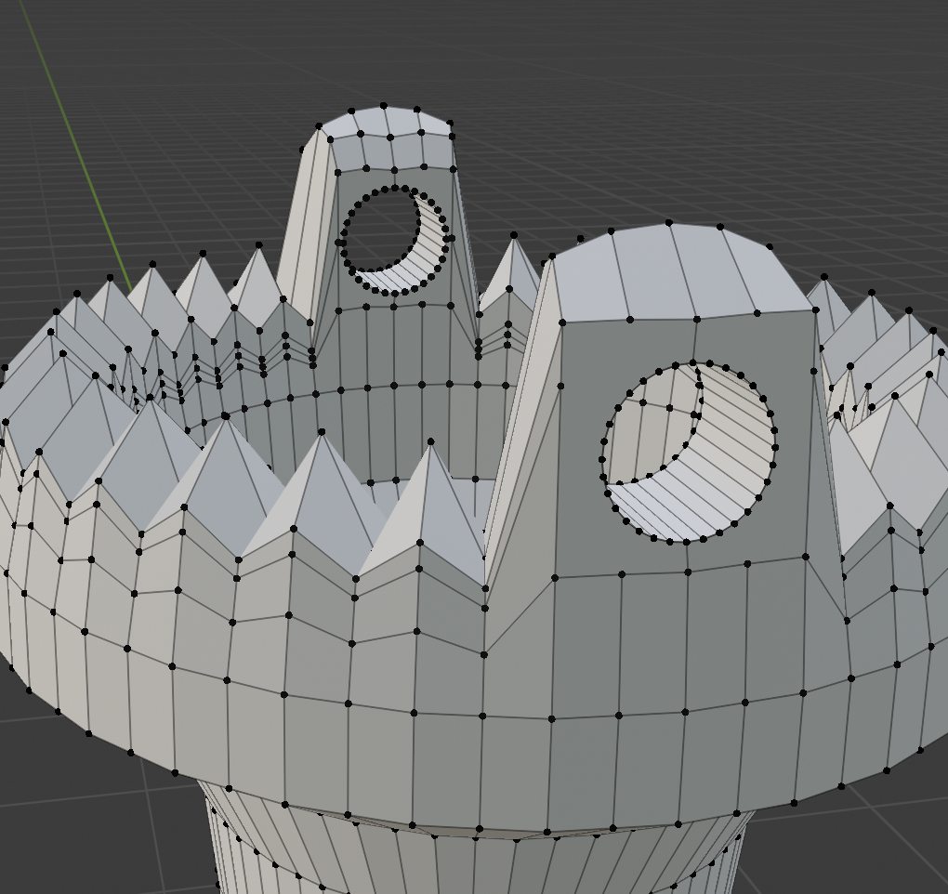Click inside the small hole of rear tab
Screen dimensions: 948x894
394,241
